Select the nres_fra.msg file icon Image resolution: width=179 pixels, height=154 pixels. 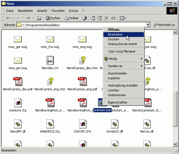tap(50, 39)
